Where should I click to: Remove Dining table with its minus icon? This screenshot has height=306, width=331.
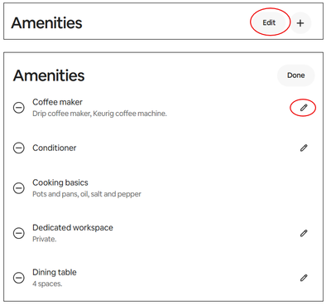coord(19,278)
